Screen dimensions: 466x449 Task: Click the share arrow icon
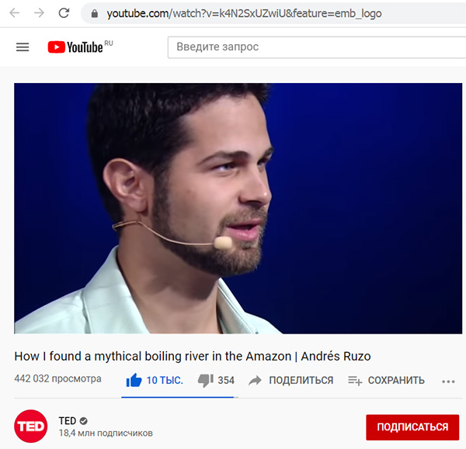click(x=255, y=381)
